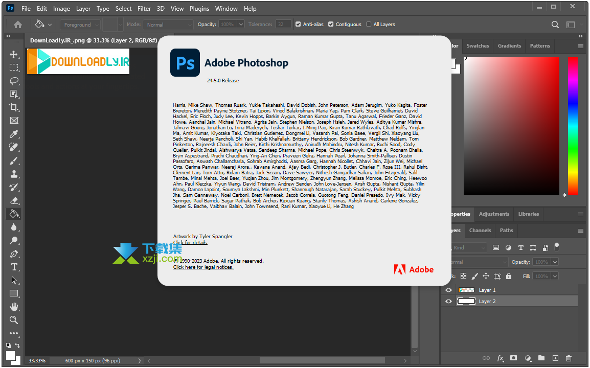590x368 pixels.
Task: Select the Object Selection tool
Action: [14, 94]
